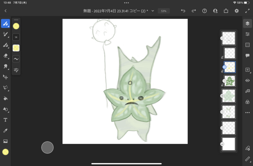Screen dimensions: 253x166
Task: Open more layer actions menu
Action: [247, 113]
